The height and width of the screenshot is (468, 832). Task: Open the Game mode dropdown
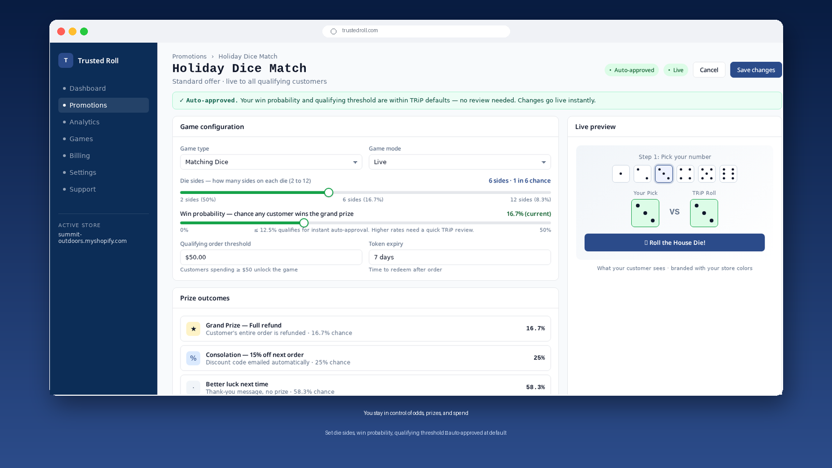point(460,162)
